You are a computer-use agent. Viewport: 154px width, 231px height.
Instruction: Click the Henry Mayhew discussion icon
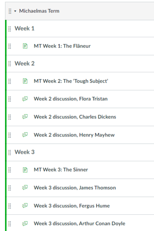pos(25,135)
